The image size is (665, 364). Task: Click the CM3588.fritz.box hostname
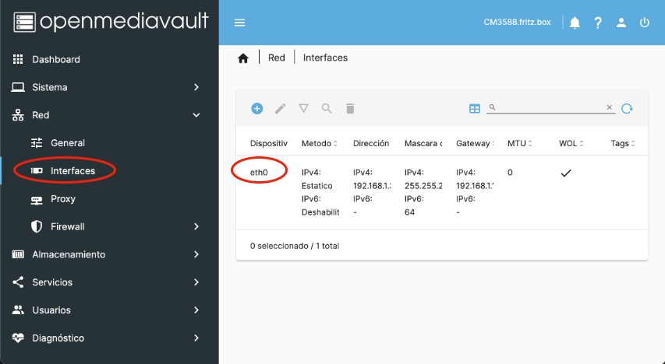(x=517, y=23)
